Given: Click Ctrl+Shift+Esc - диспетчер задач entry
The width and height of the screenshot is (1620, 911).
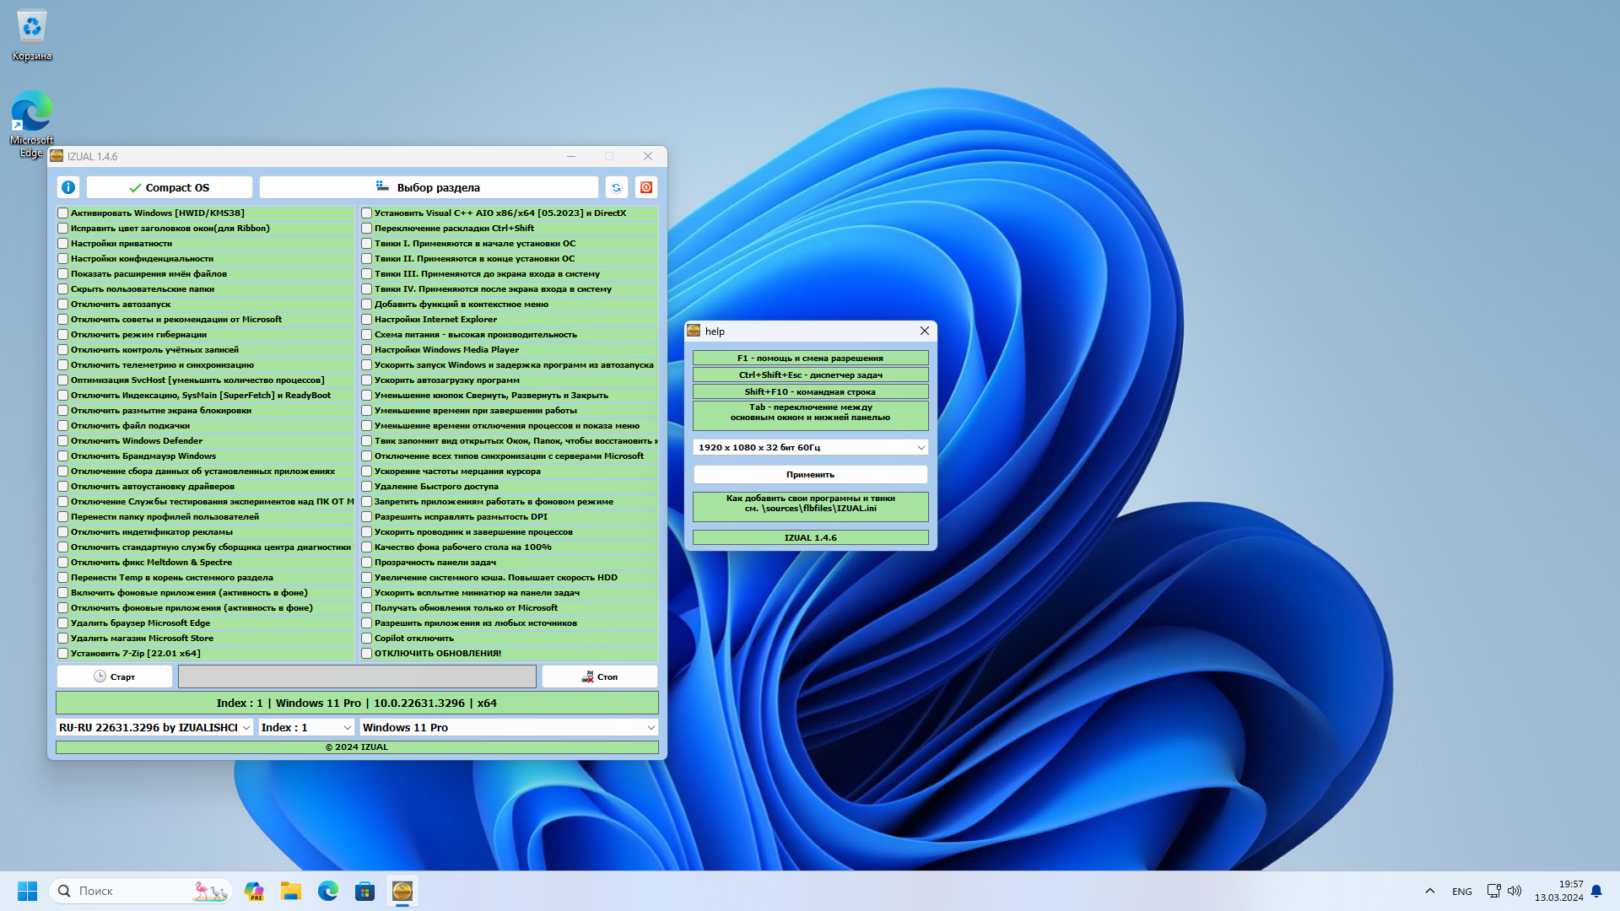Looking at the screenshot, I should (811, 375).
